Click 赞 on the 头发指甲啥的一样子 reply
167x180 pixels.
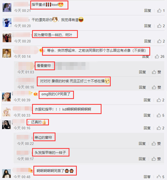tap(156, 159)
